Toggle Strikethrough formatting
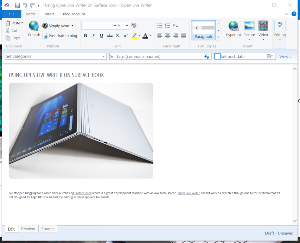The height and width of the screenshot is (243, 300). pos(110,36)
